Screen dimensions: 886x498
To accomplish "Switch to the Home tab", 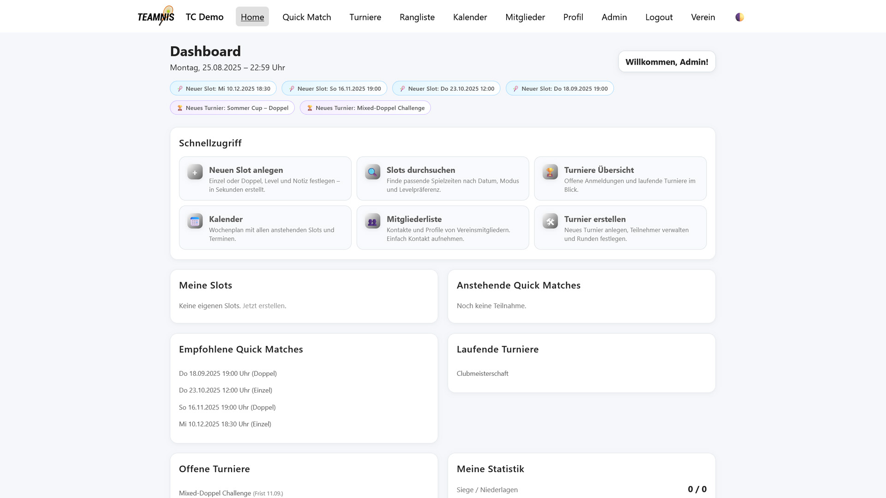I will pos(252,17).
